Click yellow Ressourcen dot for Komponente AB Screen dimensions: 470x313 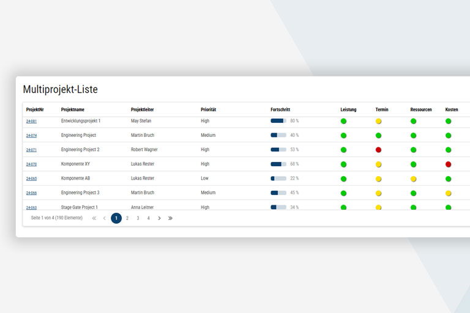[413, 179]
